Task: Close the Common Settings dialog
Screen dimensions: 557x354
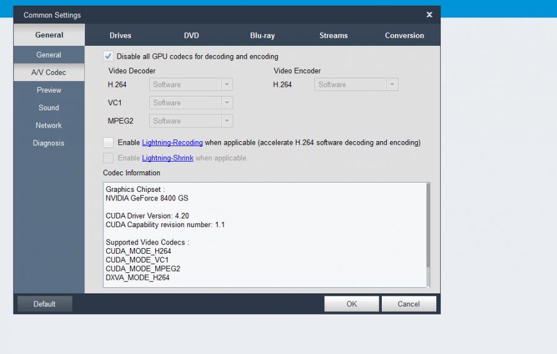Action: (x=430, y=15)
